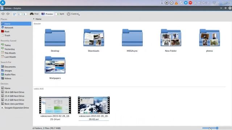Select vokoscreen 18-25-14.avi video thumbnail

point(55,105)
